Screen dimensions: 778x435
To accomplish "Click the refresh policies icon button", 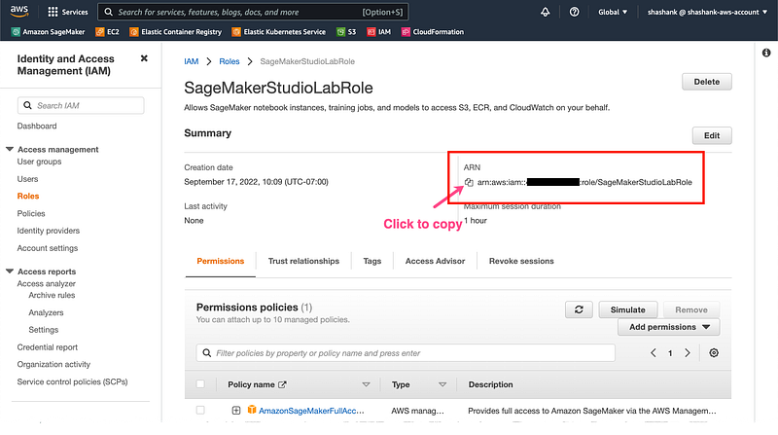I will [x=579, y=308].
